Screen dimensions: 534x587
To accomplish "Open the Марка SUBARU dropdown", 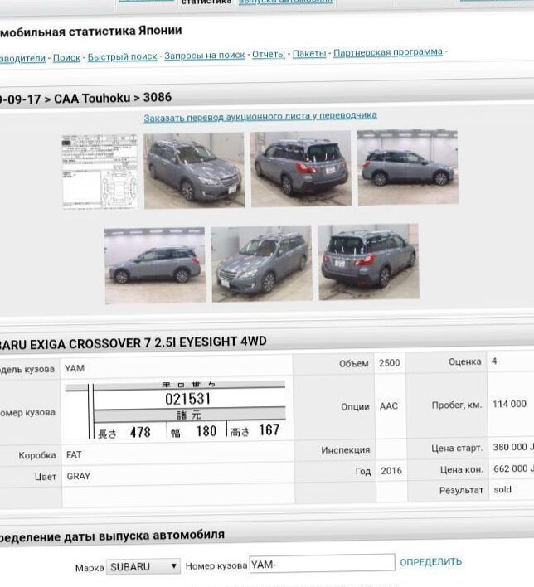I will coord(143,566).
